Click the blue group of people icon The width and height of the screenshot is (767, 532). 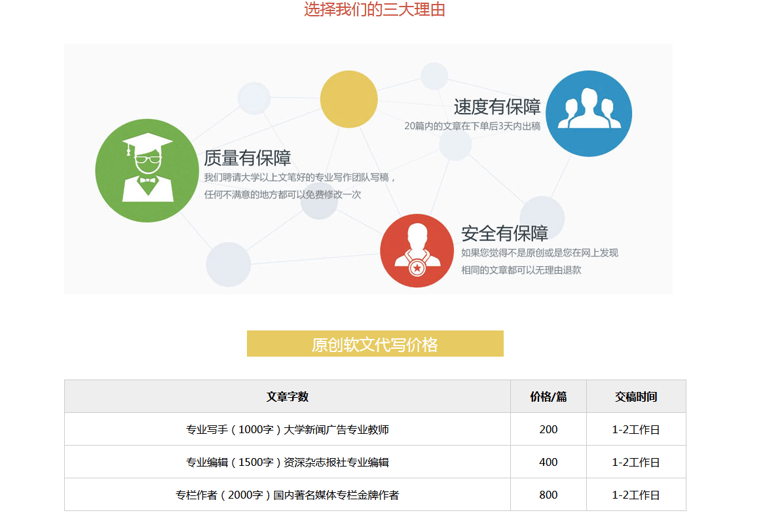click(x=588, y=113)
